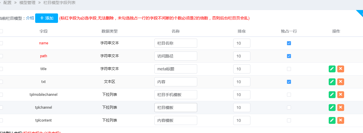Image resolution: width=363 pixels, height=133 pixels.
Task: Go to 模型管理 in breadcrumb
Action: pos(27,3)
